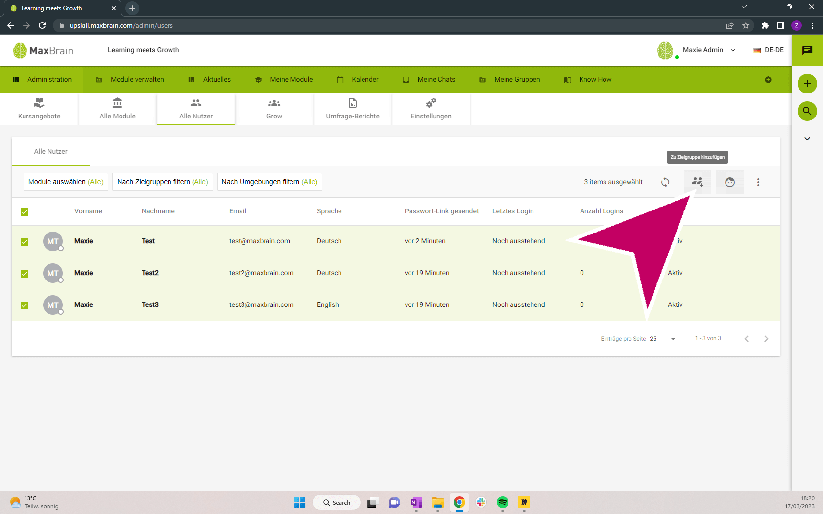This screenshot has width=823, height=514.
Task: Click the plus circle icon in the green navigation bar
Action: coord(768,80)
